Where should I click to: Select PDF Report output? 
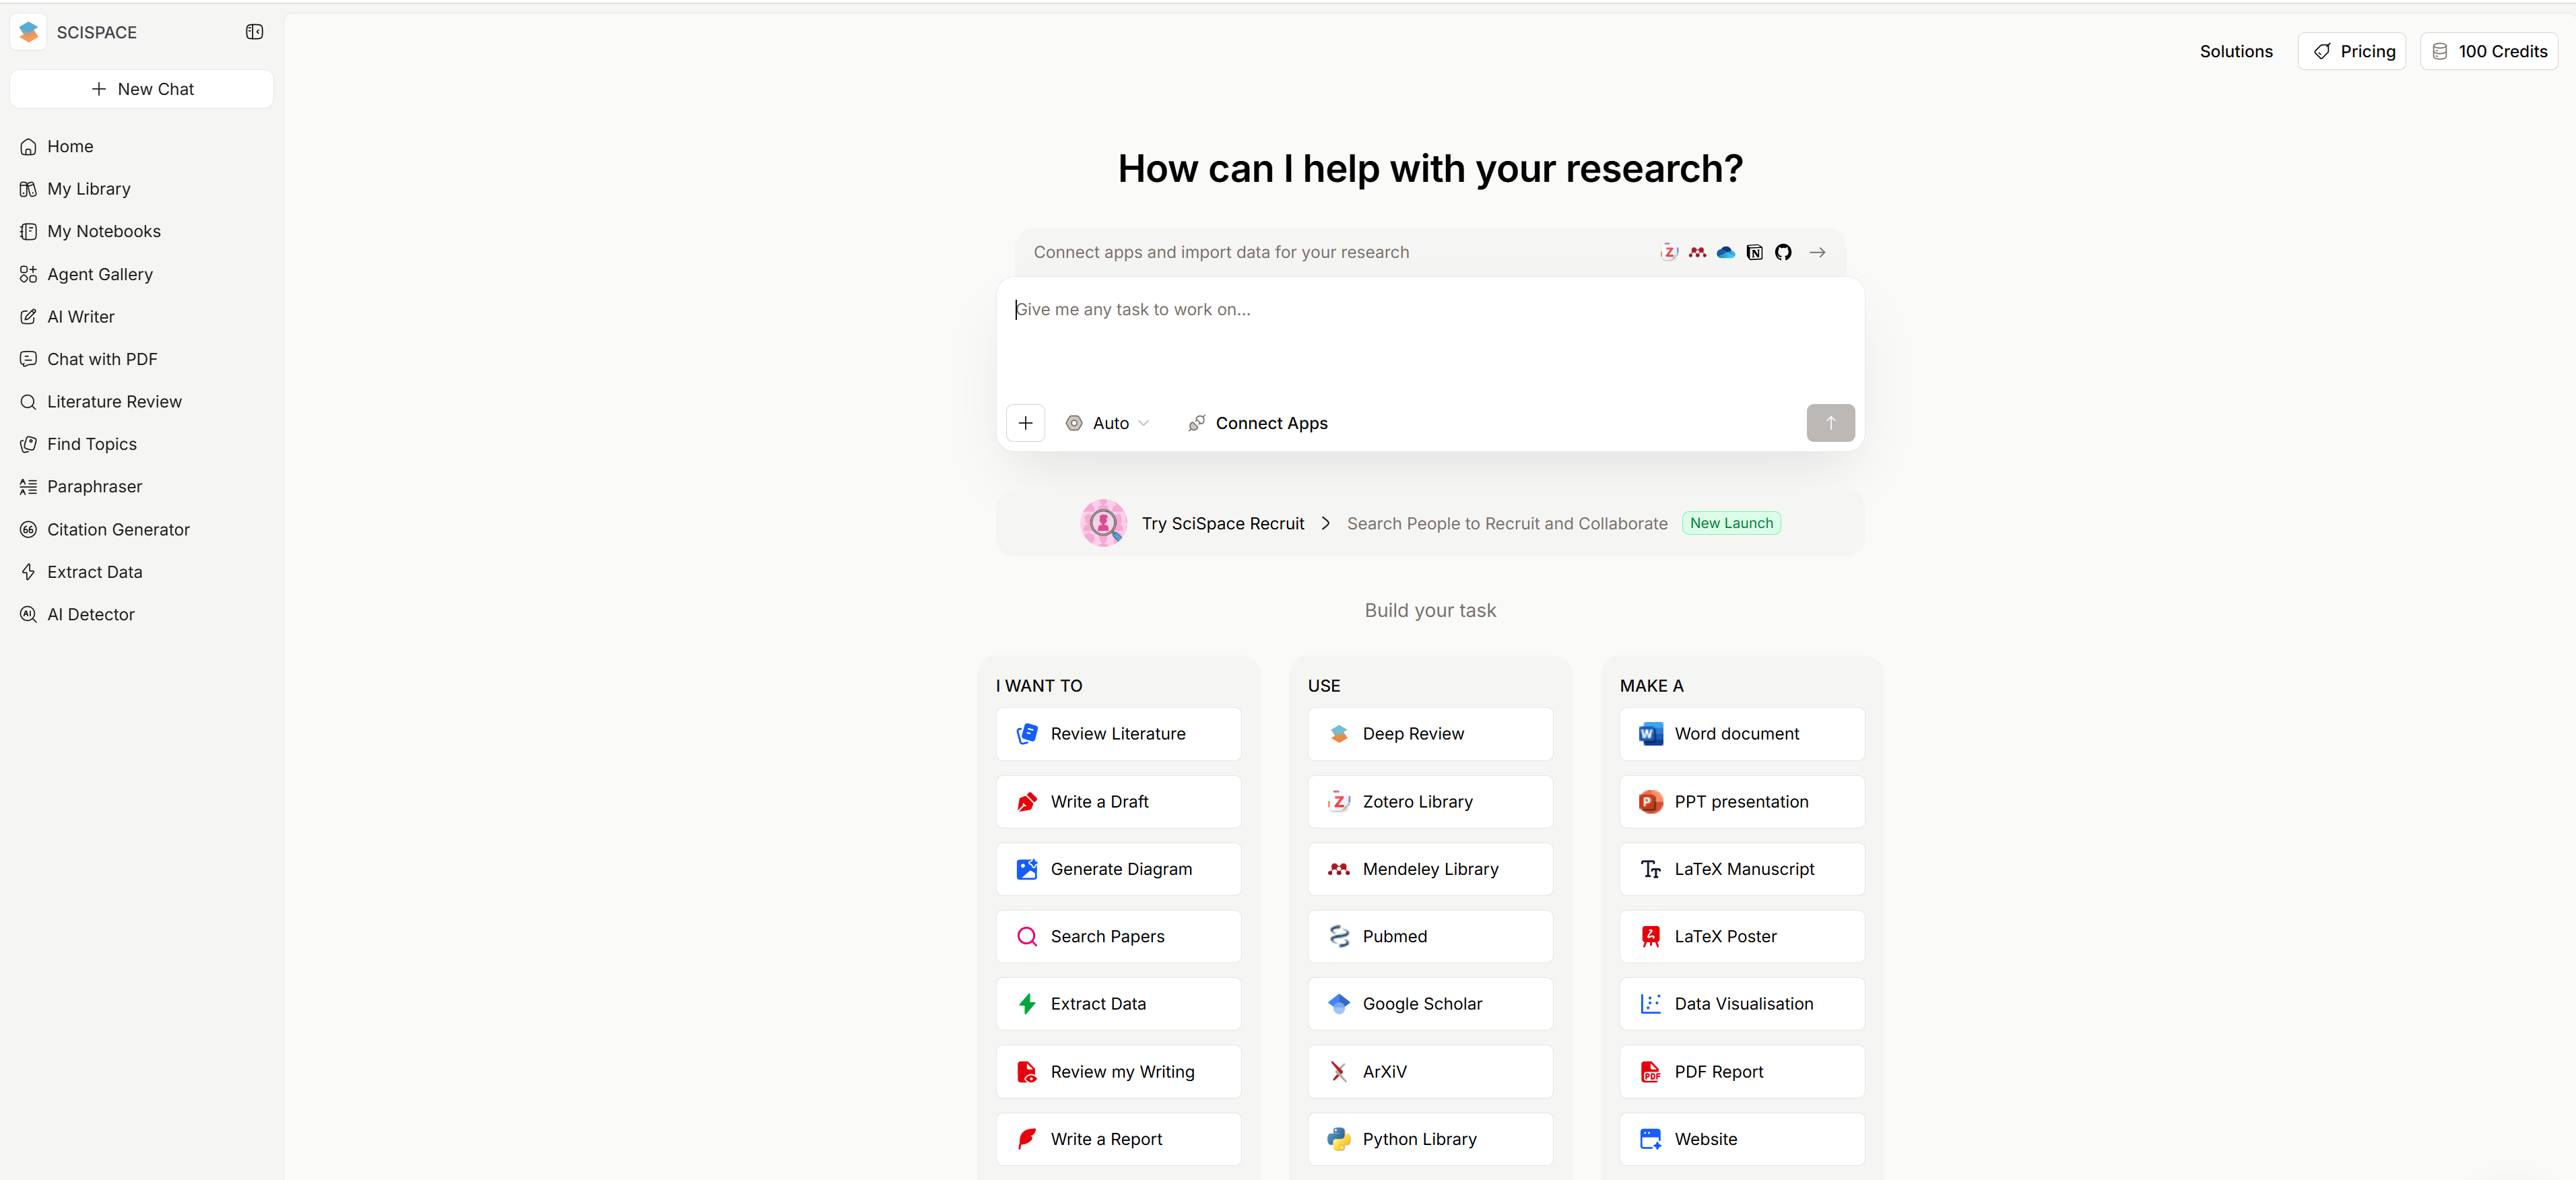1742,1072
